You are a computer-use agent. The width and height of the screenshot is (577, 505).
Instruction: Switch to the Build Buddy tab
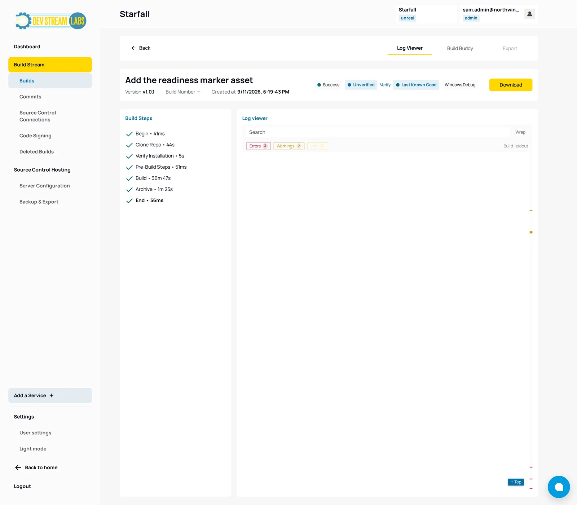(460, 48)
